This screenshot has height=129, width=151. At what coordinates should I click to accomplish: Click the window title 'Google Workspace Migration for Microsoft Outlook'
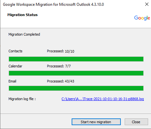click(53, 4)
